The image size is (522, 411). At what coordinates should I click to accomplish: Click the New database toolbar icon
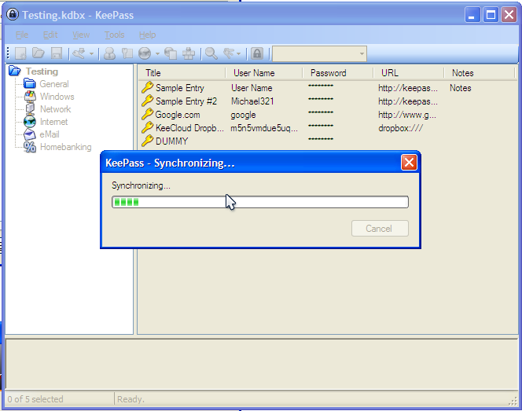point(20,53)
